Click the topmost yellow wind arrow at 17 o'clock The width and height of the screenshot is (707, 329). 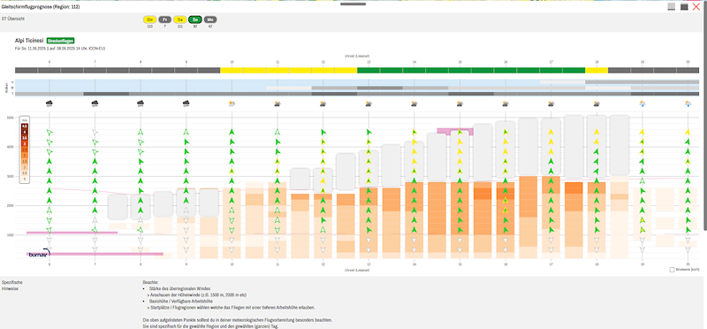coord(551,132)
